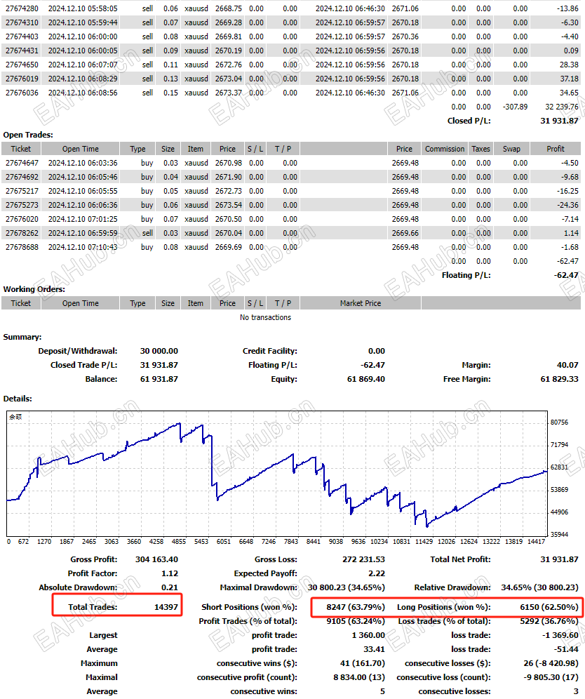Click the free margin value 61 829.33
Viewport: 585px width, 699px height.
[559, 379]
